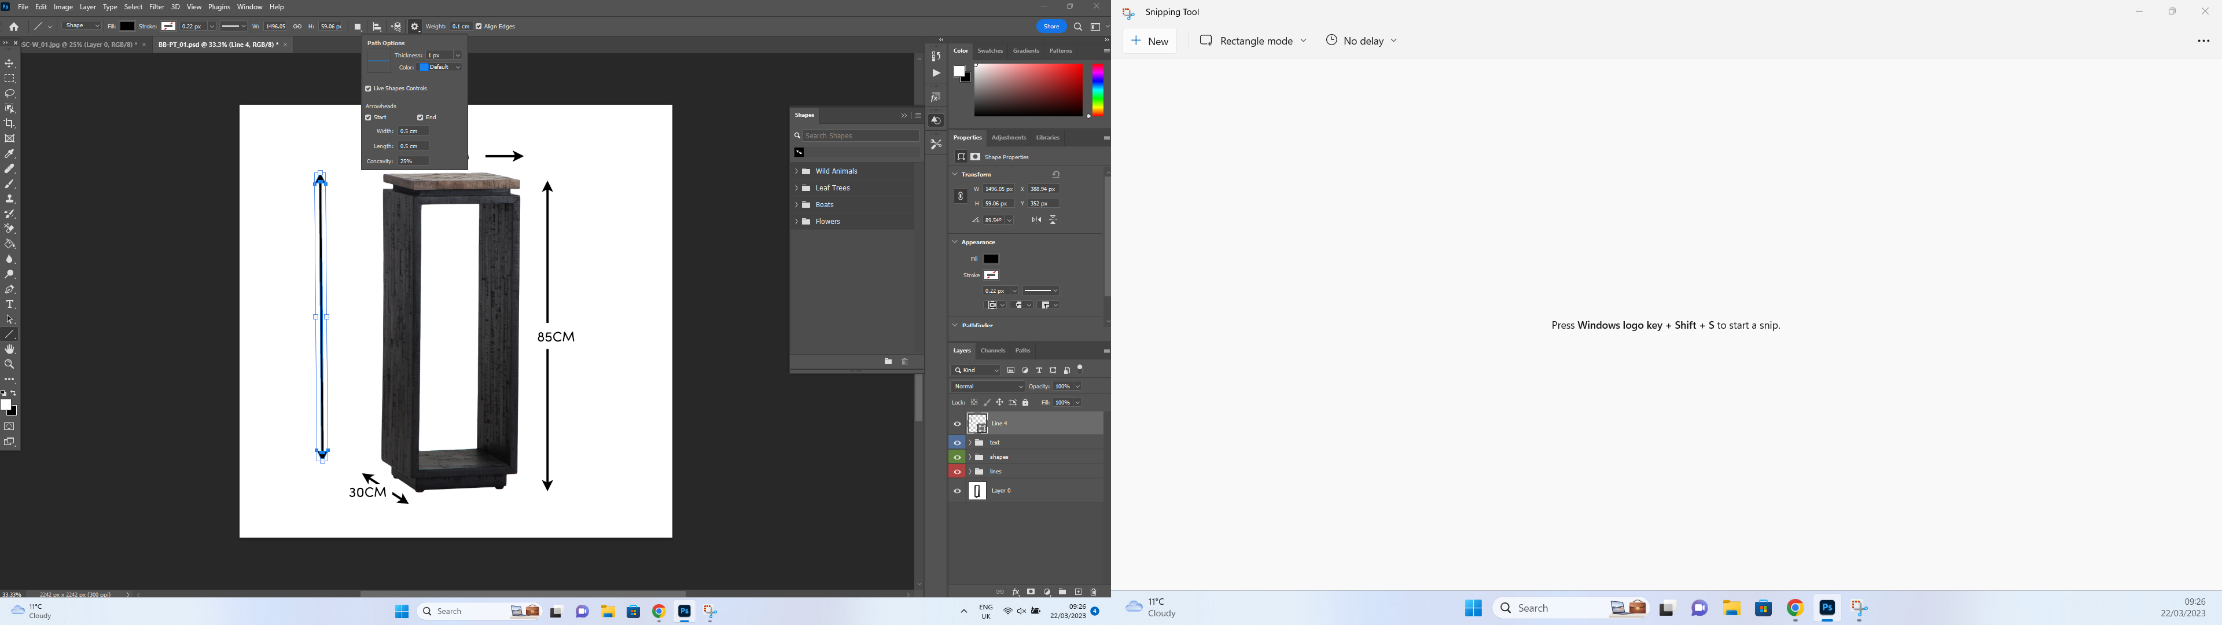Open the Path Options gear icon
2222x625 pixels.
415,26
